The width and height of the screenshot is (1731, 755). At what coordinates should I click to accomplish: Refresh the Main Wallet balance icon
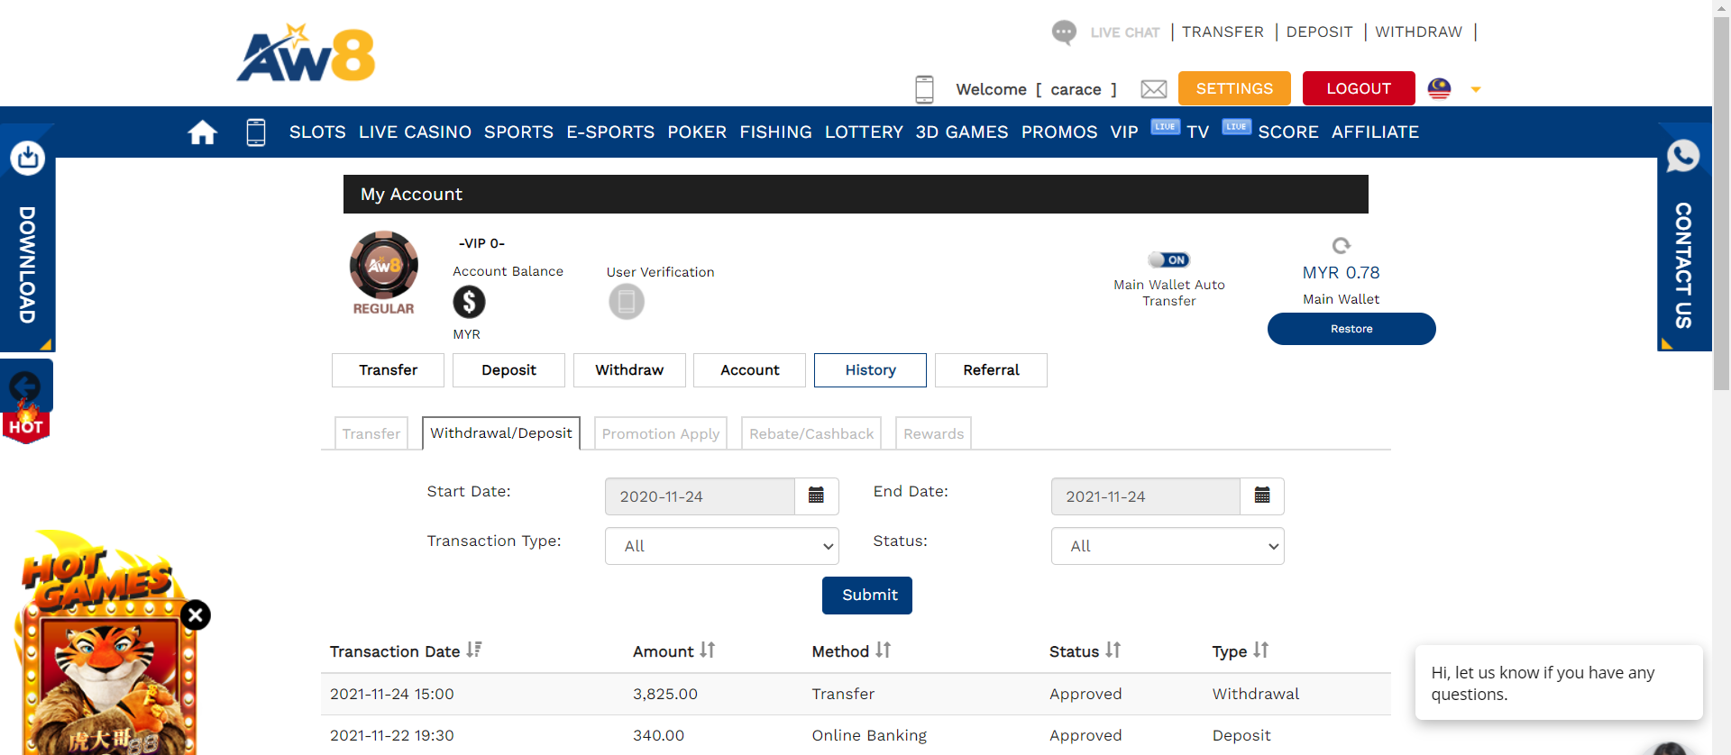[1341, 246]
